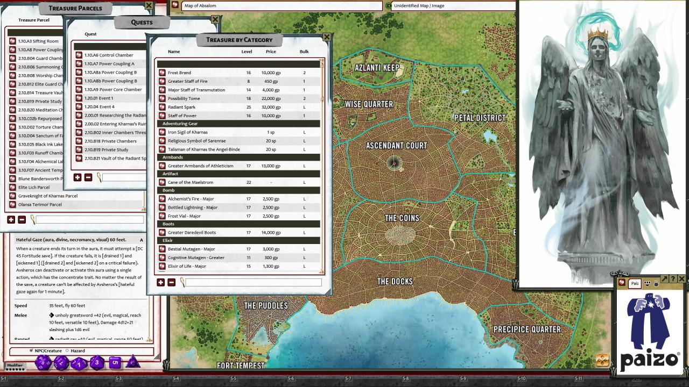This screenshot has height=387, width=689.
Task: Click the purple d6 die
Action: coord(115,363)
